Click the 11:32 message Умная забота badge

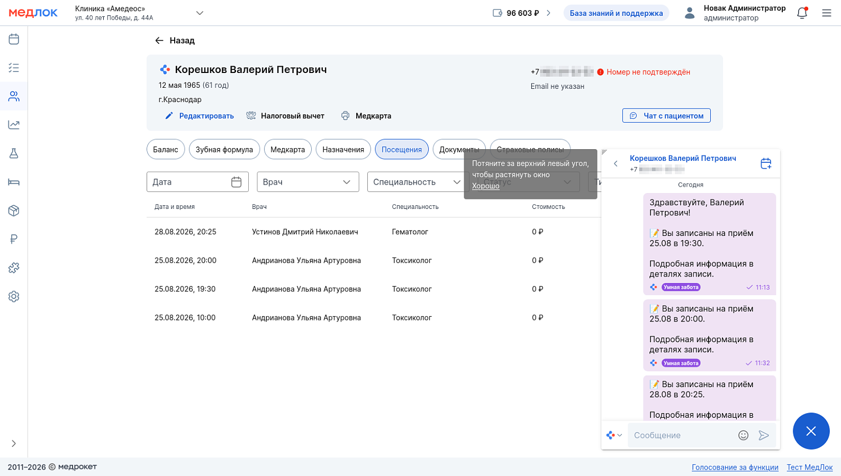pyautogui.click(x=681, y=363)
